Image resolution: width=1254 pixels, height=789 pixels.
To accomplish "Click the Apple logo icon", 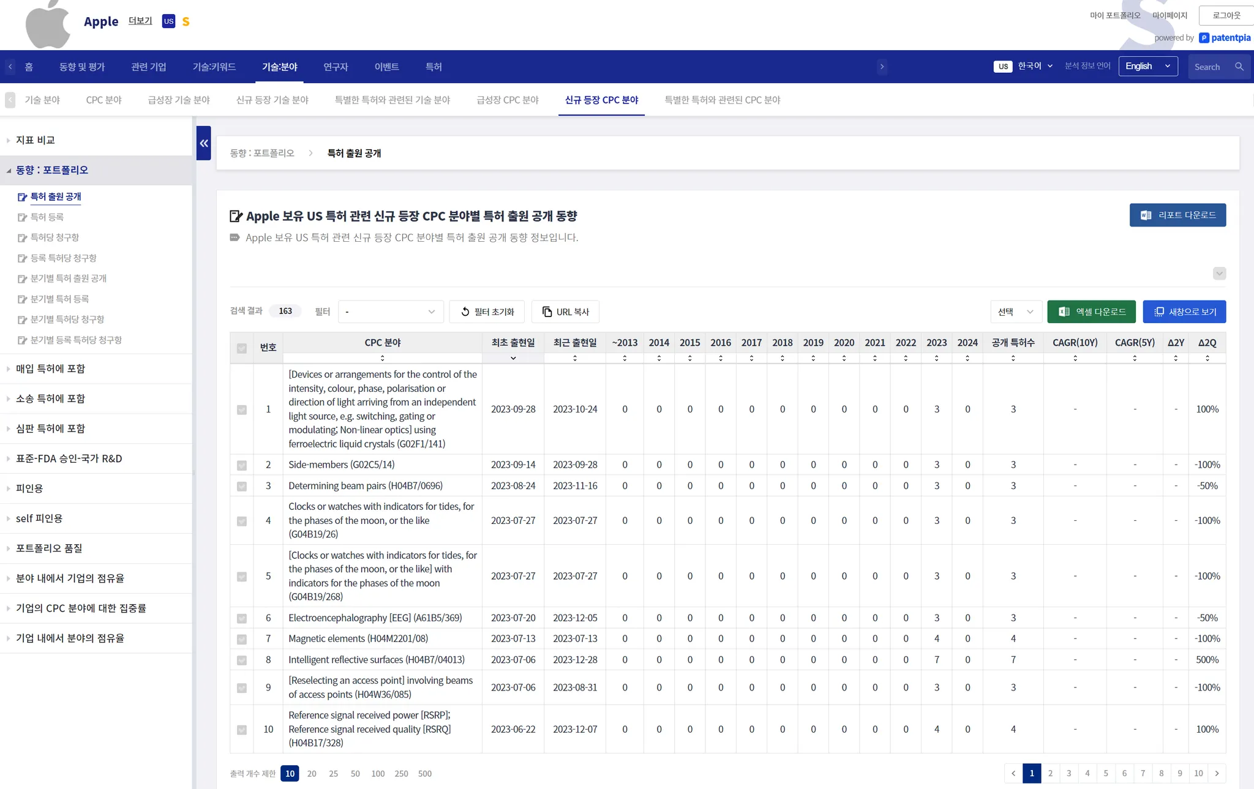I will coord(47,24).
